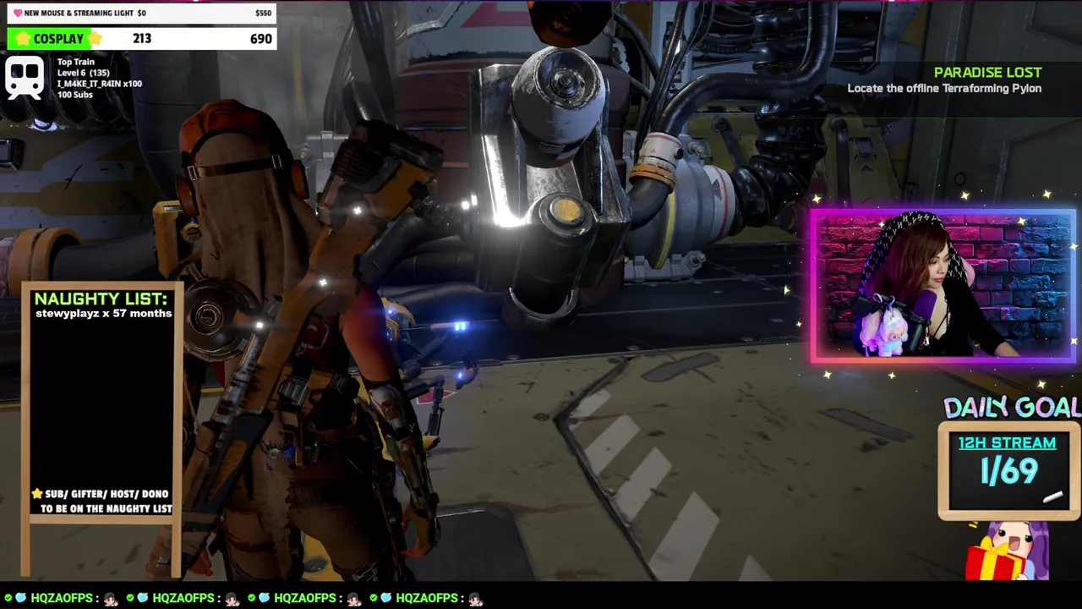This screenshot has width=1082, height=609.
Task: Click the 12H STREAM link text
Action: (1007, 443)
